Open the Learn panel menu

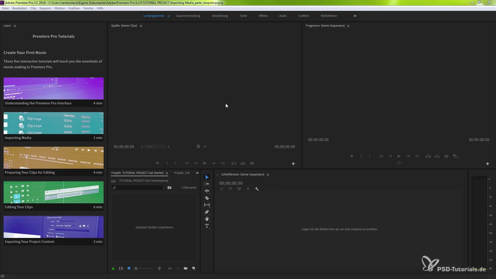tap(15, 26)
